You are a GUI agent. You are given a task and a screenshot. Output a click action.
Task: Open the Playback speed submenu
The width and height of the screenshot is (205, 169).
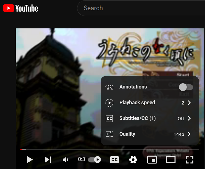[150, 103]
